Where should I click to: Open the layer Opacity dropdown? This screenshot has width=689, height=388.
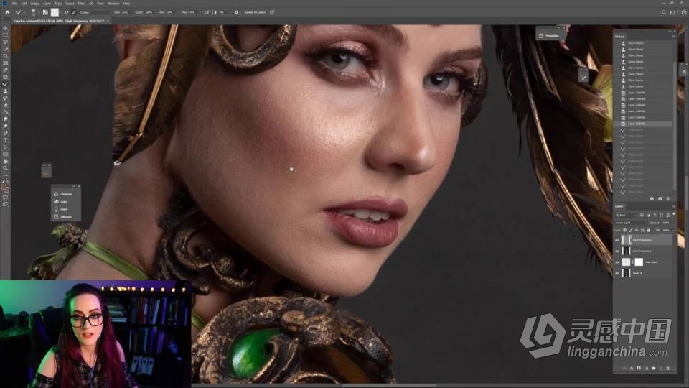(x=672, y=223)
